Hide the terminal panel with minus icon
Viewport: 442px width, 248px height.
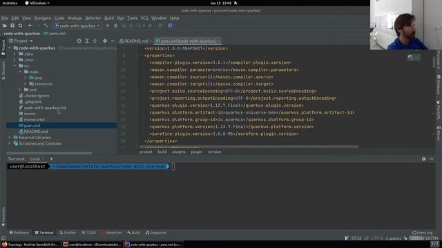coord(432,159)
